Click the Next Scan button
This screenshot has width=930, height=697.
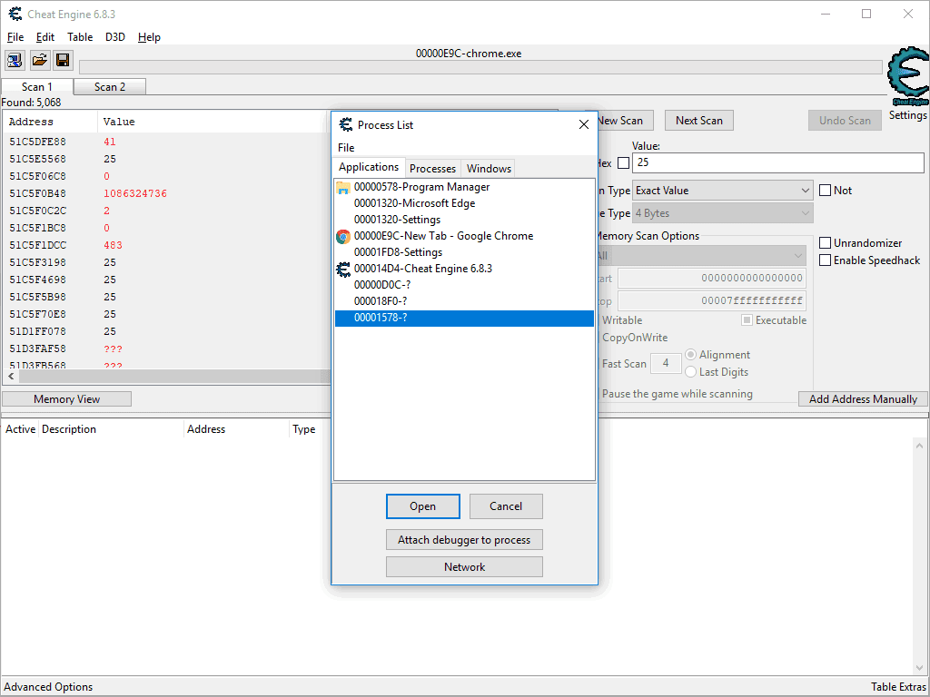click(698, 121)
